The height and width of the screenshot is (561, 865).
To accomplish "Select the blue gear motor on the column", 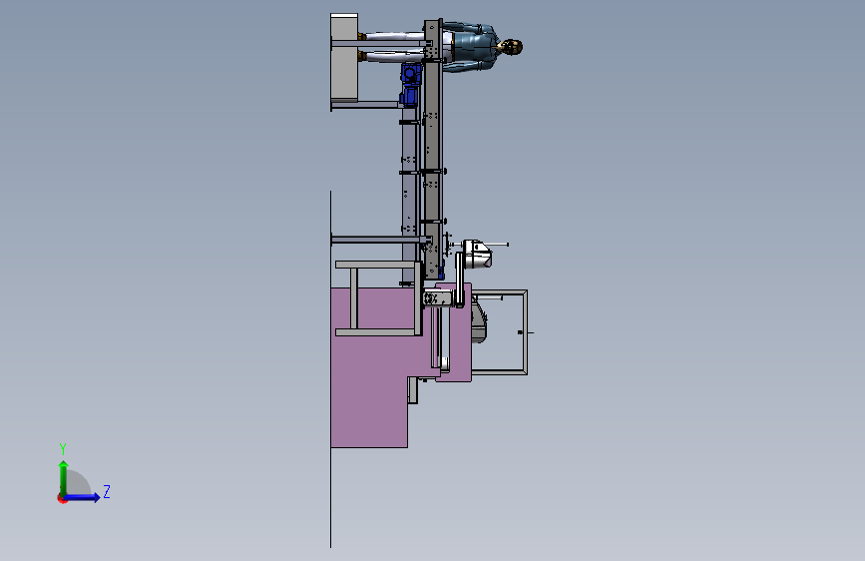I will pos(410,84).
